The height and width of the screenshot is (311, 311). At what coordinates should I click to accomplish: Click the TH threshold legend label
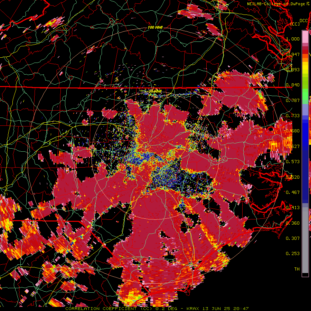tap(297, 269)
